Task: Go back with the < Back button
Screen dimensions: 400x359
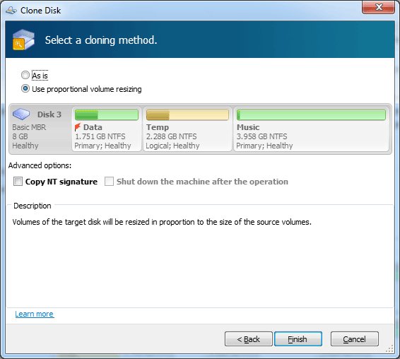Action: [x=249, y=339]
